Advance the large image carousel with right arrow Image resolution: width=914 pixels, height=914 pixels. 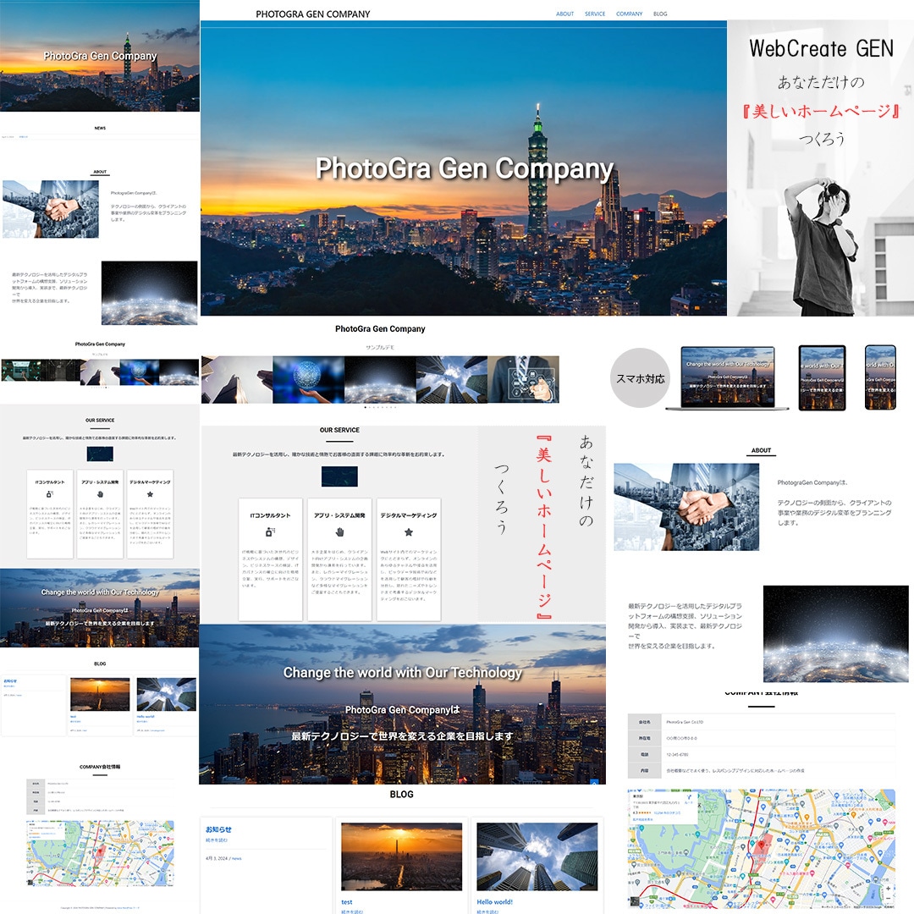[x=554, y=379]
